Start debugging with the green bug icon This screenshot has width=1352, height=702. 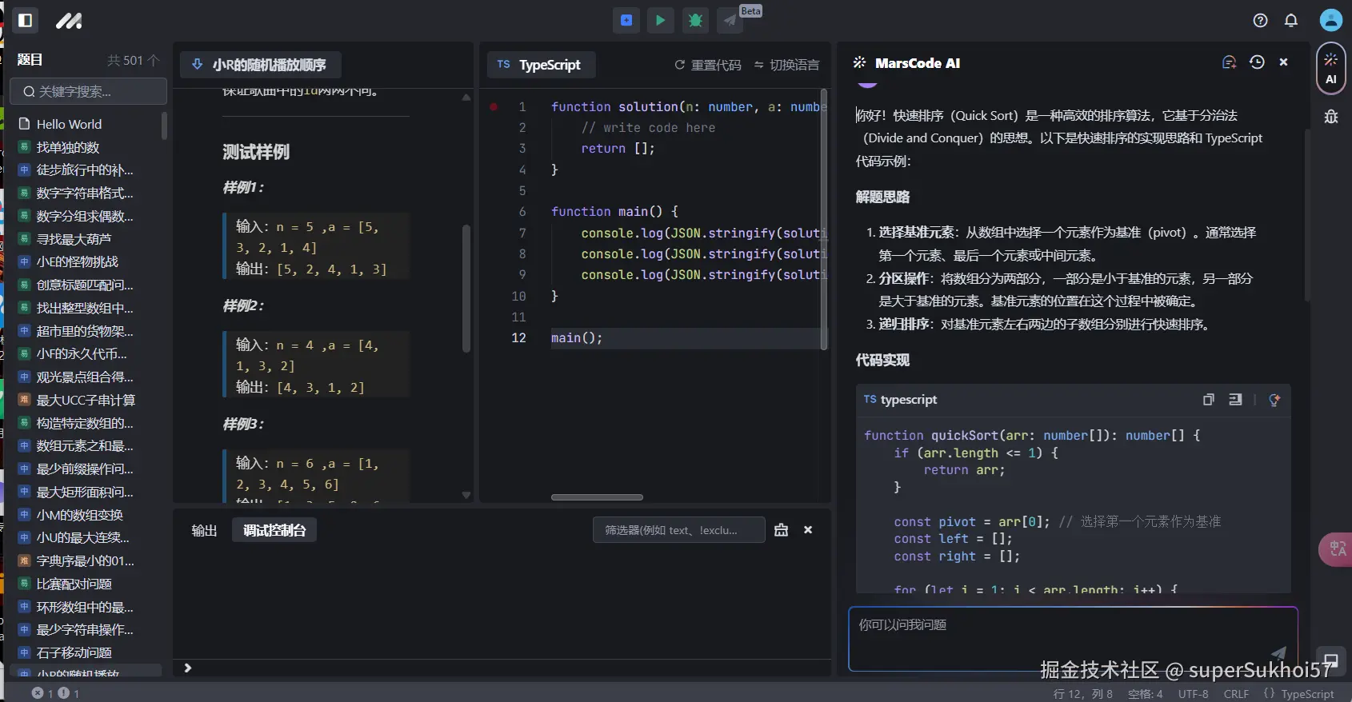click(695, 21)
